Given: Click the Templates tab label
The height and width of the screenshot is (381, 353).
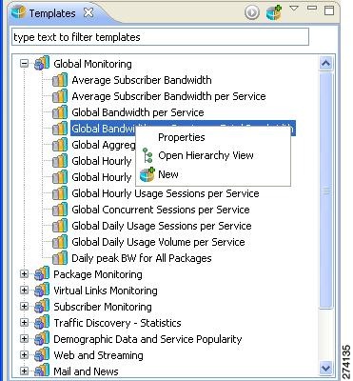Looking at the screenshot, I should (x=52, y=13).
